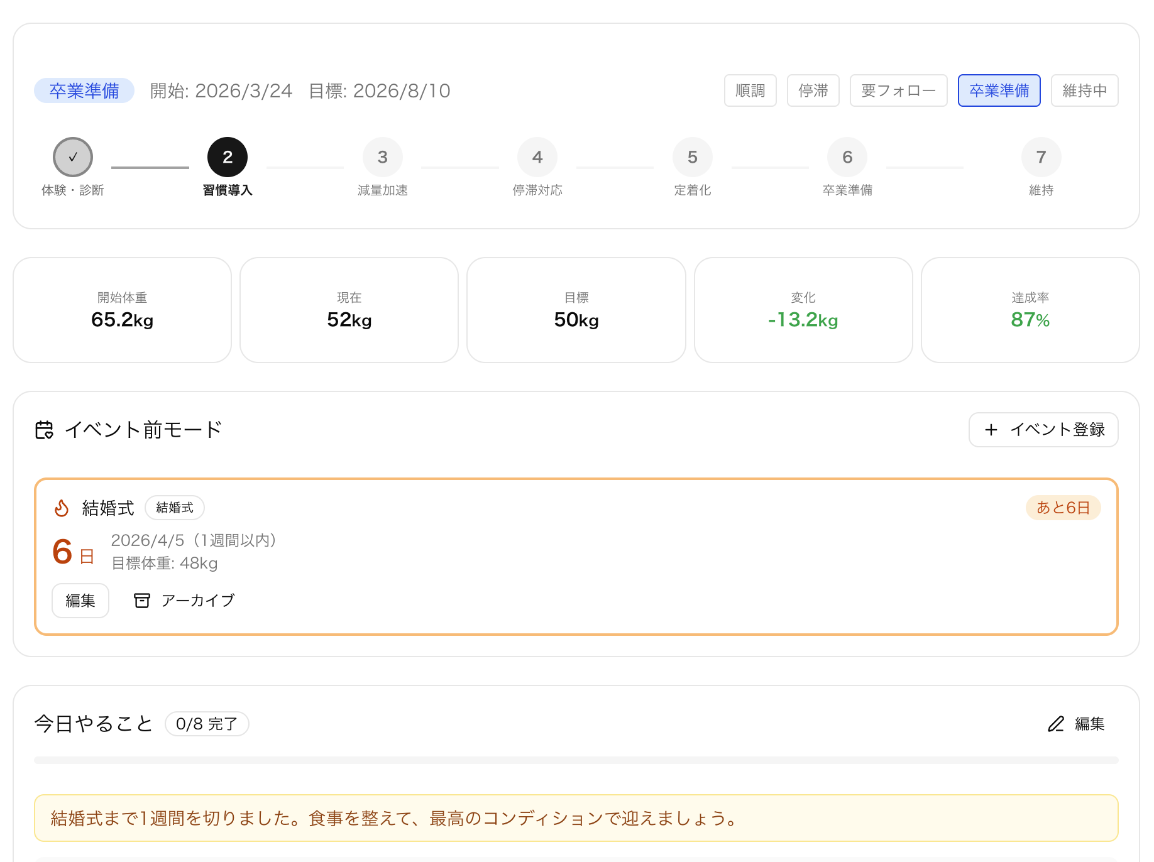Toggle the 停滞 status filter
Viewport: 1154px width, 862px height.
click(x=813, y=90)
